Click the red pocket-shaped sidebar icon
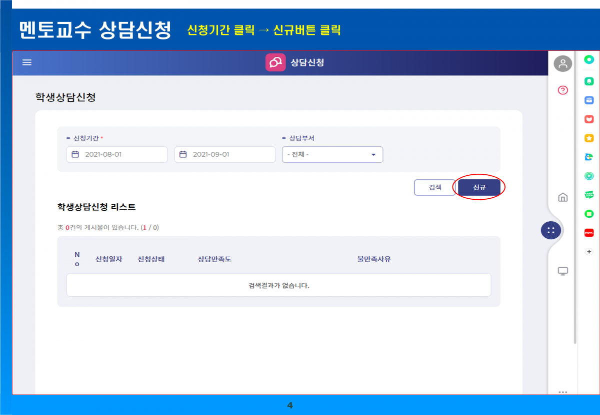The image size is (600, 415). tap(589, 119)
